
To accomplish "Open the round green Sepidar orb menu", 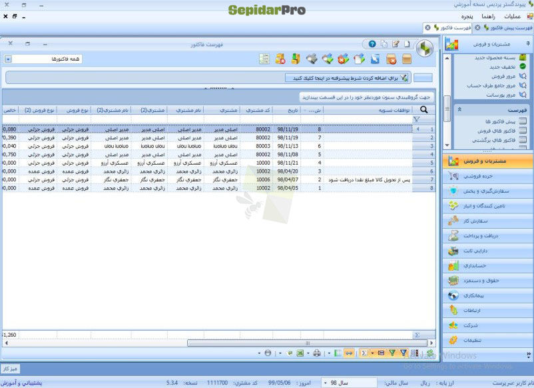I will pos(425,48).
